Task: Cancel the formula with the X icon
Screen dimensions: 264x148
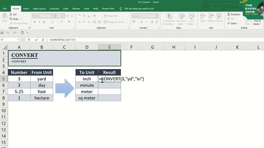Action: [29, 40]
